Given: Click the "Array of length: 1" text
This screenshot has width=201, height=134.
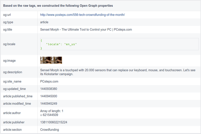Looking at the screenshot, I should [52, 111].
